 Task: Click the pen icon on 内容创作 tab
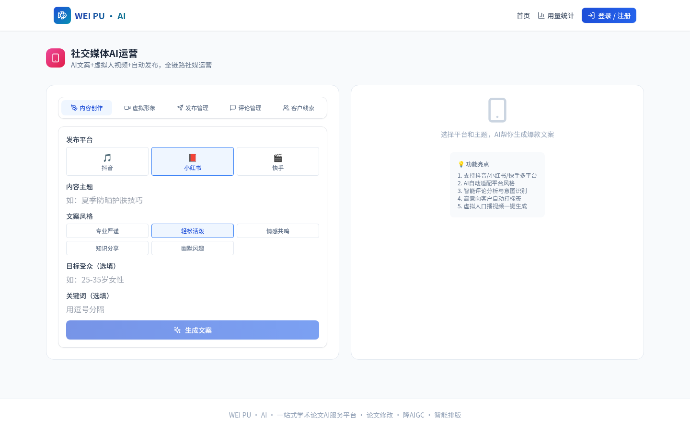click(x=74, y=108)
